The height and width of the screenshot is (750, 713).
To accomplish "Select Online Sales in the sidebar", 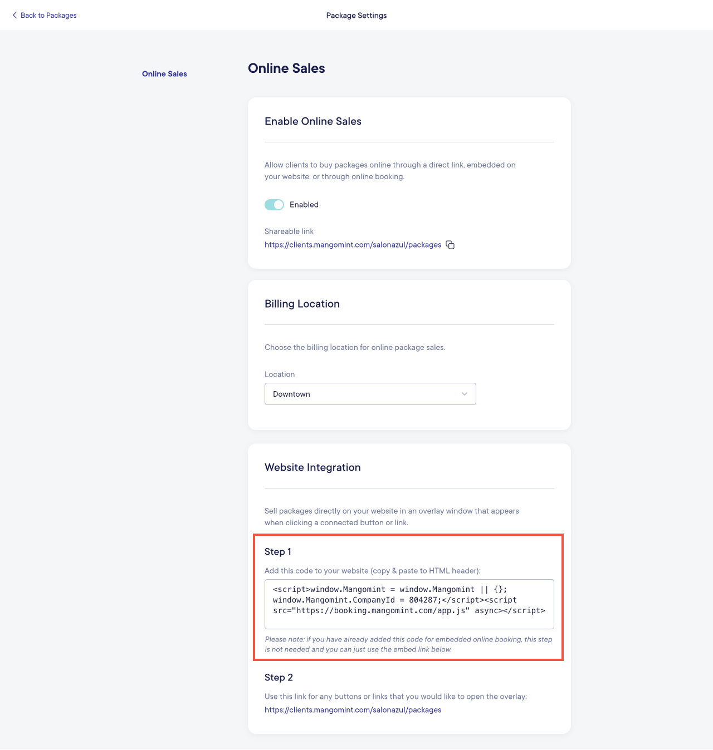I will [164, 74].
